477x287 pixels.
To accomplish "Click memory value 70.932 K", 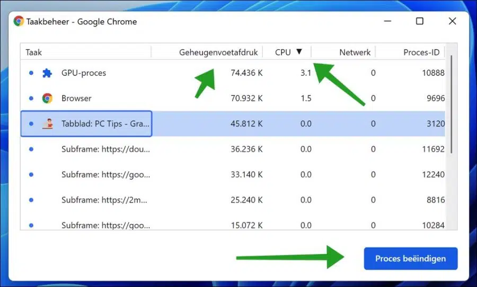I will click(246, 98).
